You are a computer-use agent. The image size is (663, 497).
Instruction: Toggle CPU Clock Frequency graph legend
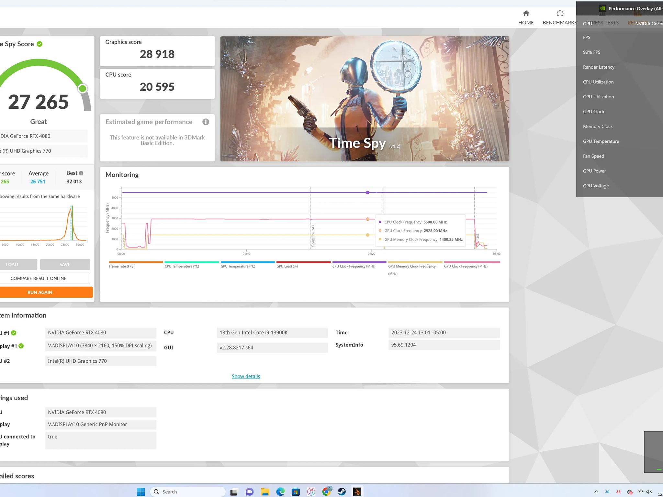[359, 264]
